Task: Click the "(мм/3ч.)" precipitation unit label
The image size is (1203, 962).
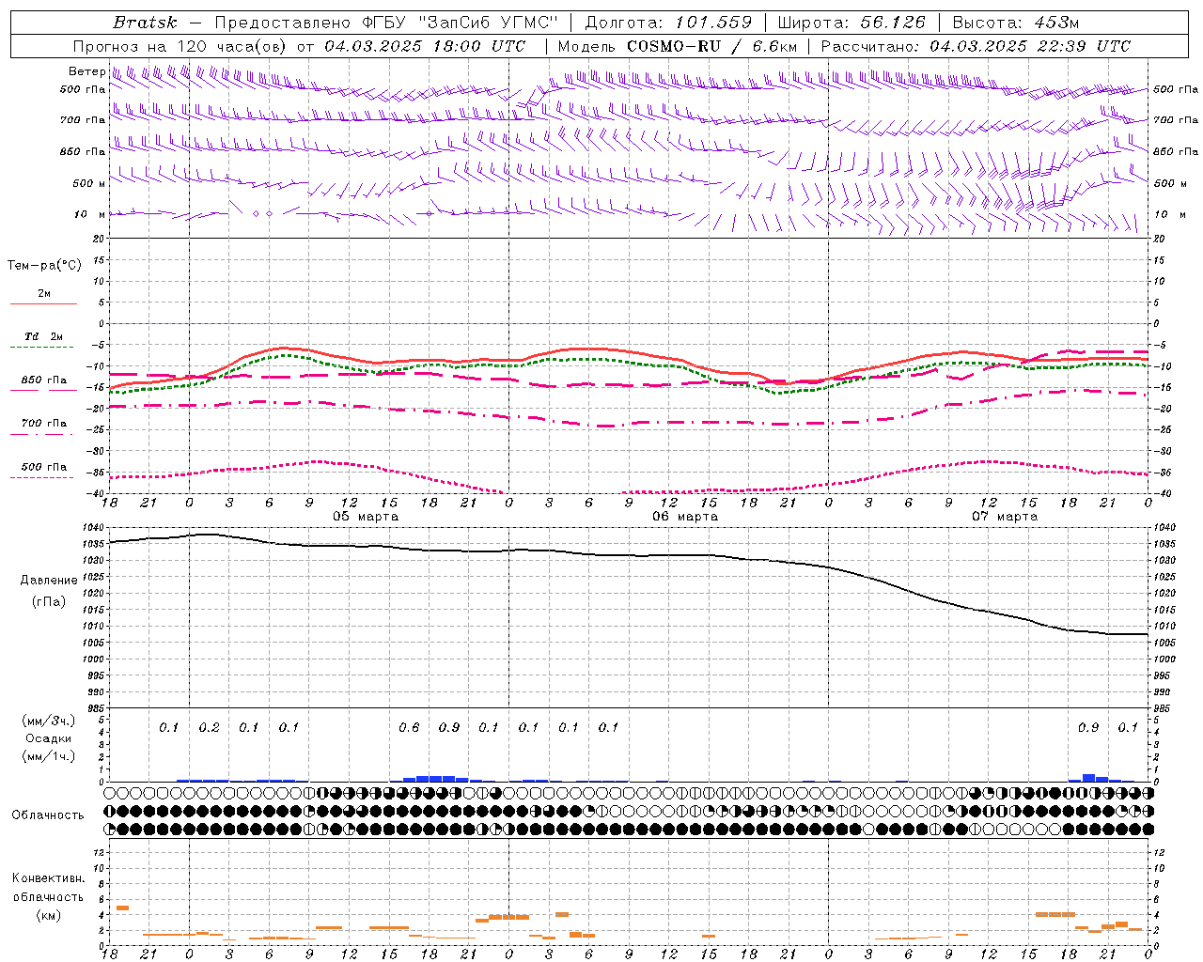Action: 49,721
